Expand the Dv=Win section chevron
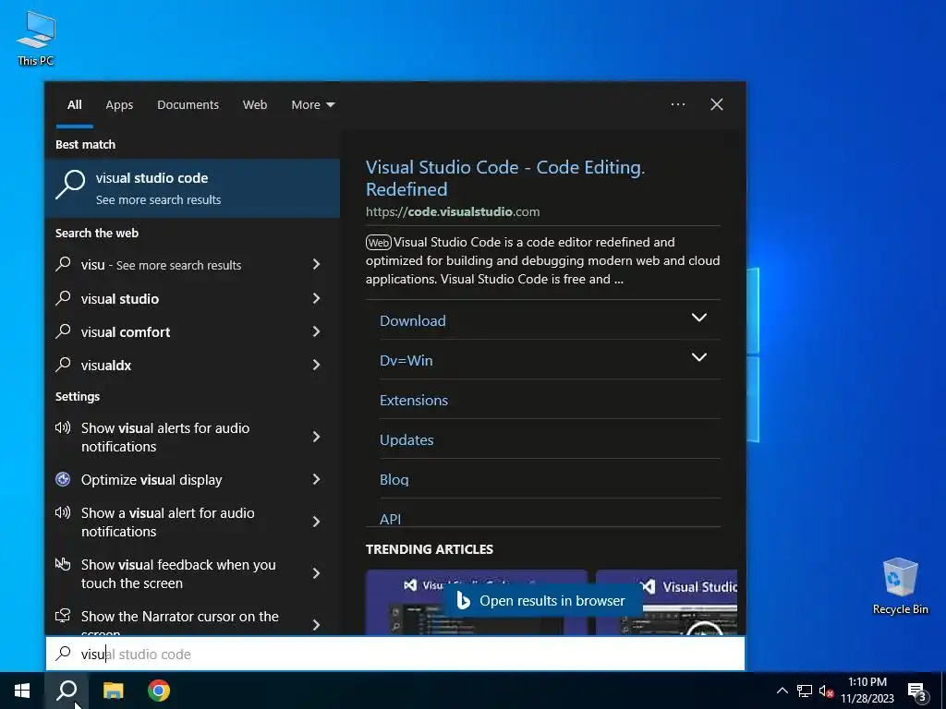The image size is (946, 709). [698, 357]
